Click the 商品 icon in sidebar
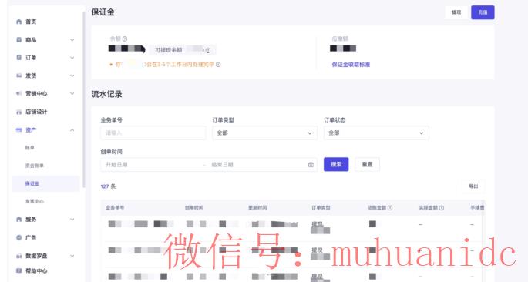This screenshot has width=528, height=282. [18, 40]
